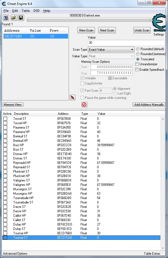Select the Mussegros HP entry
Viewport: 168px width, 258px height.
(81, 194)
